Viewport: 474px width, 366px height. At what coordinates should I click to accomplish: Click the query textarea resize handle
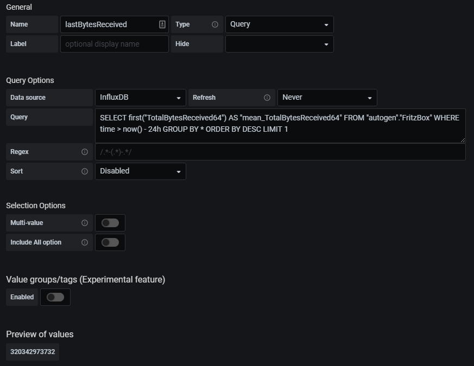click(463, 140)
